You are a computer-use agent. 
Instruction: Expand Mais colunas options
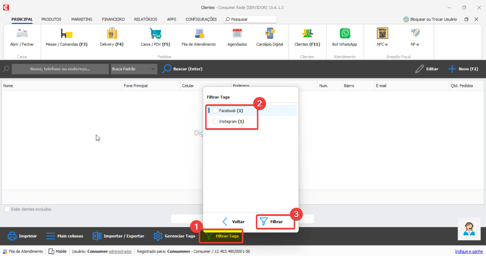[65, 236]
